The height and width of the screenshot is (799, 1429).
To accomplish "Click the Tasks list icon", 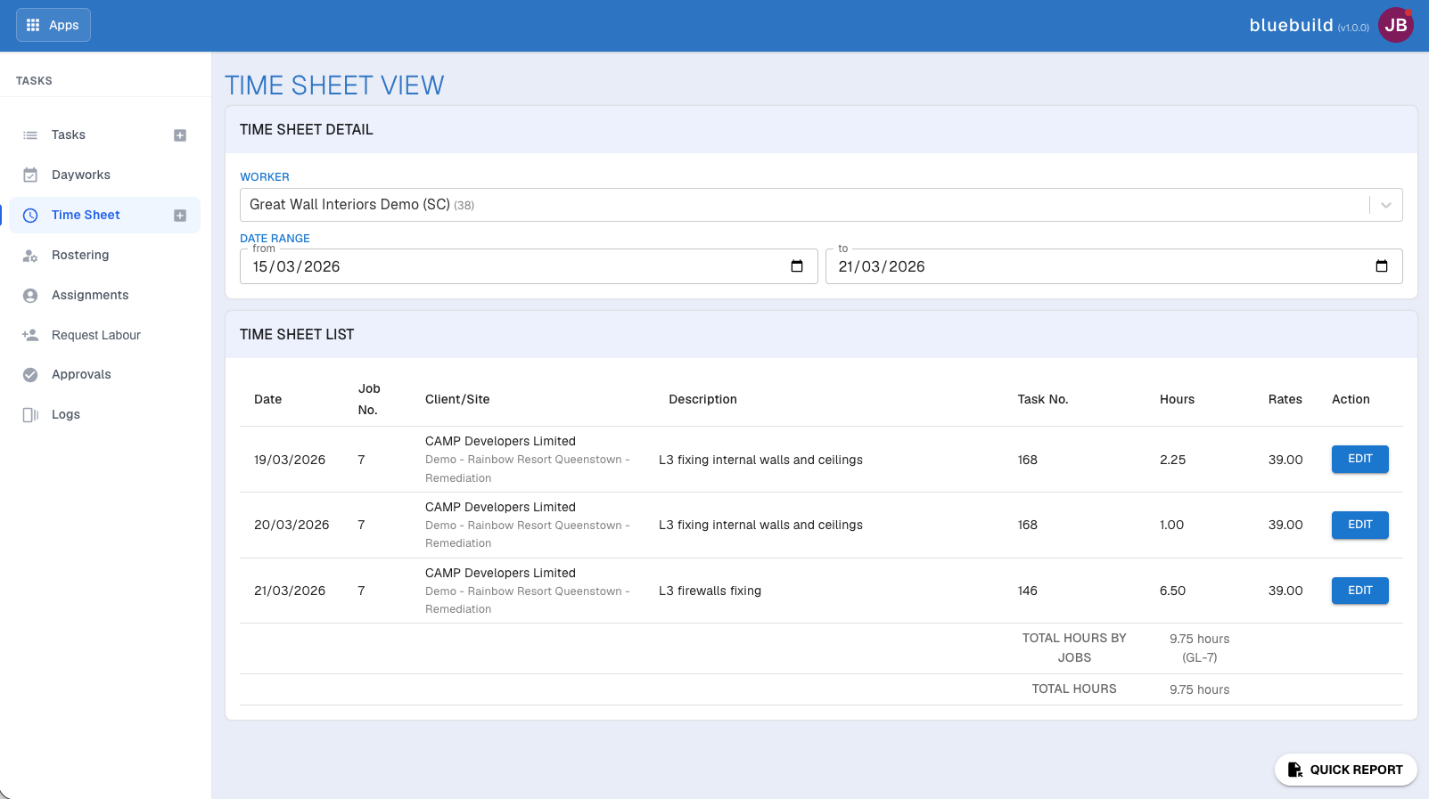I will (30, 135).
